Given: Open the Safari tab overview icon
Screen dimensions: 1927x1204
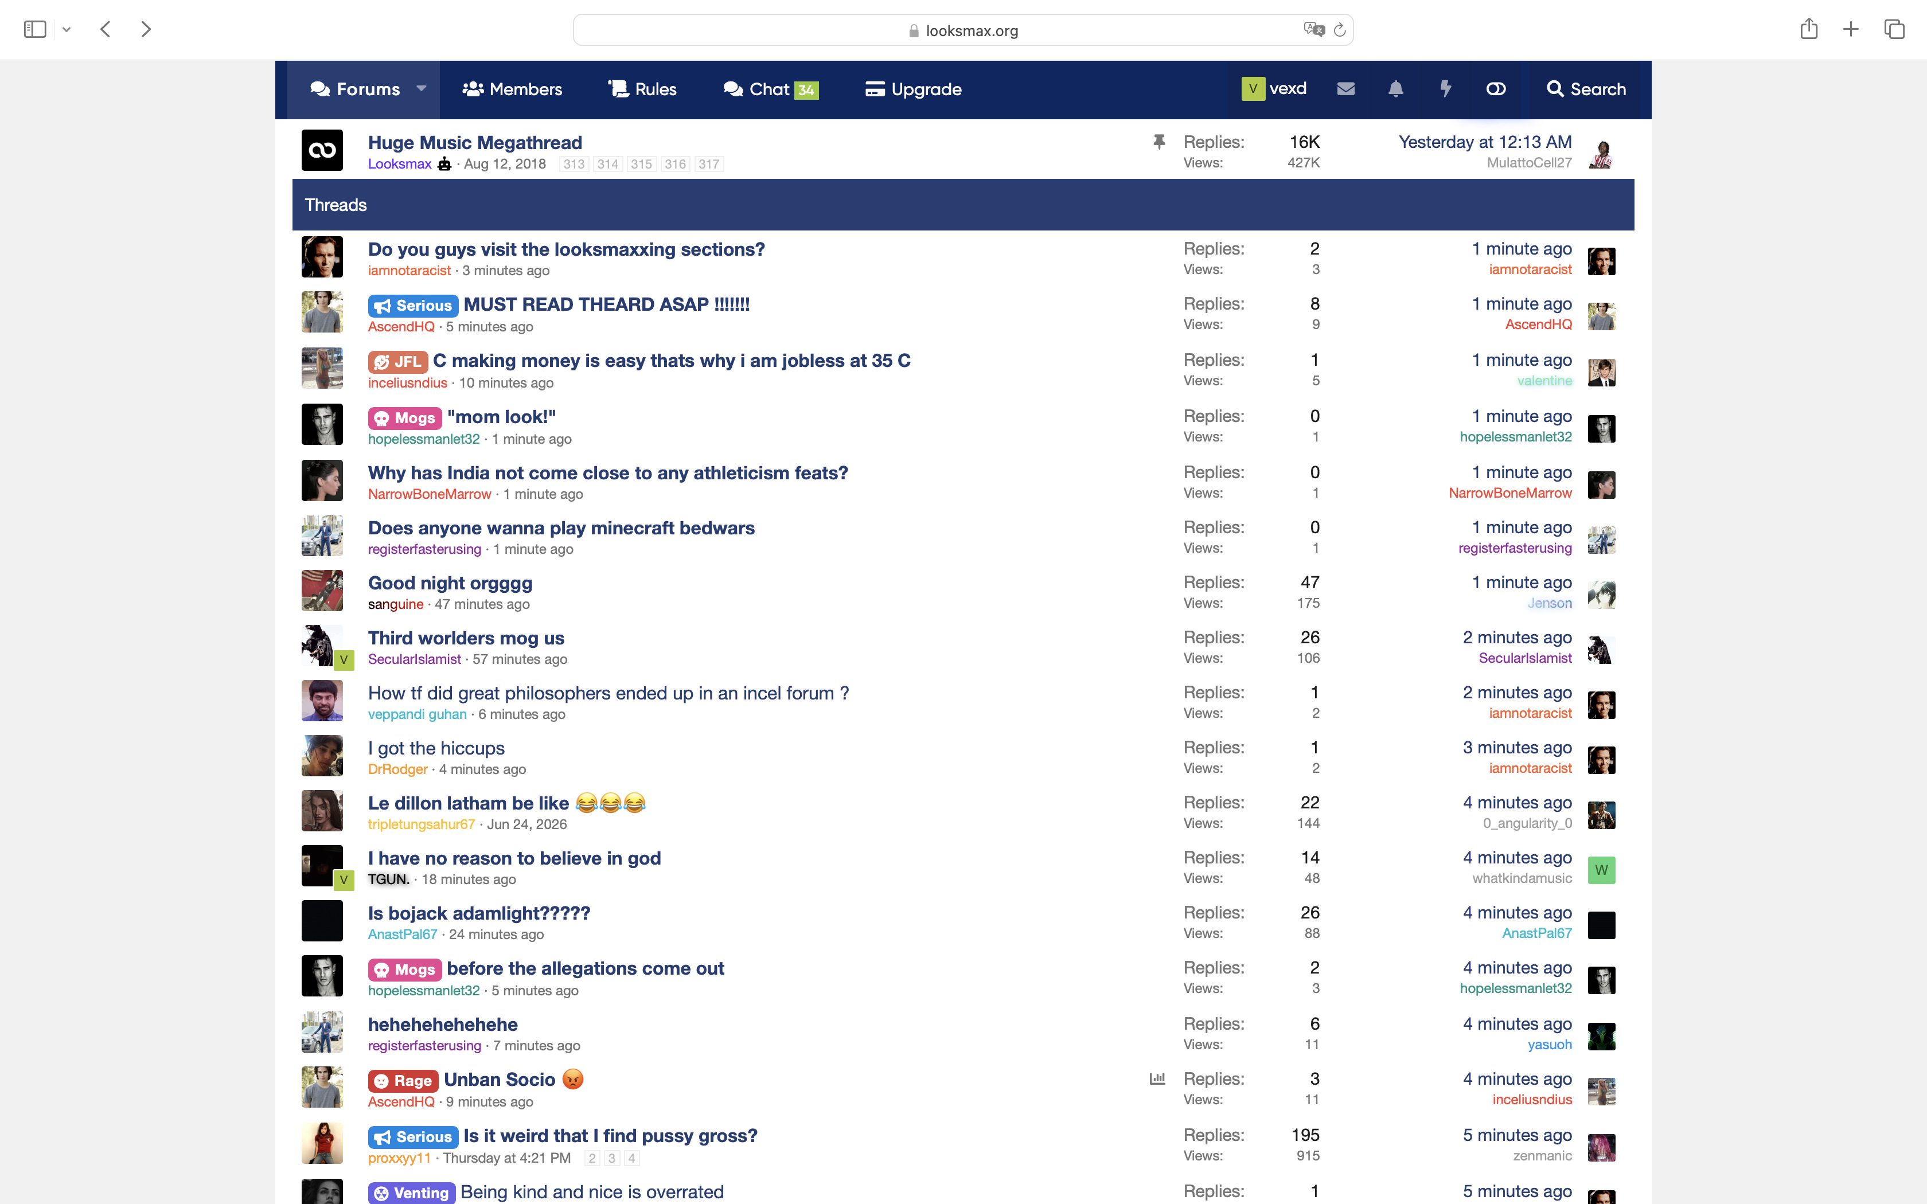Looking at the screenshot, I should coord(1894,29).
